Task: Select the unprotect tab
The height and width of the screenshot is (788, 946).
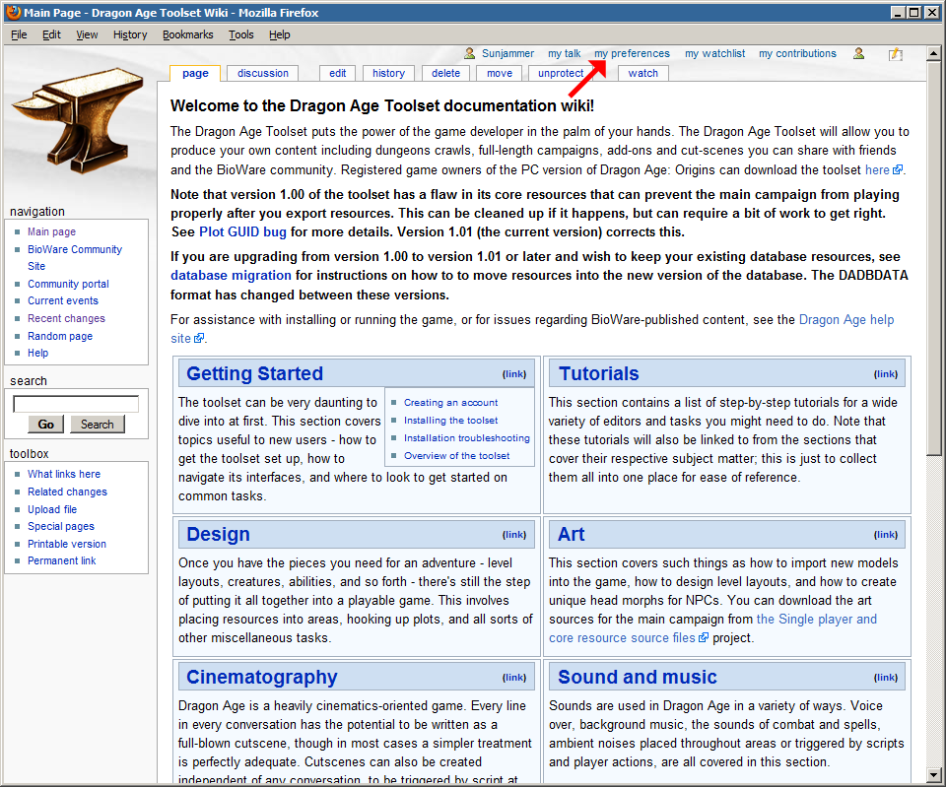Action: pos(561,73)
